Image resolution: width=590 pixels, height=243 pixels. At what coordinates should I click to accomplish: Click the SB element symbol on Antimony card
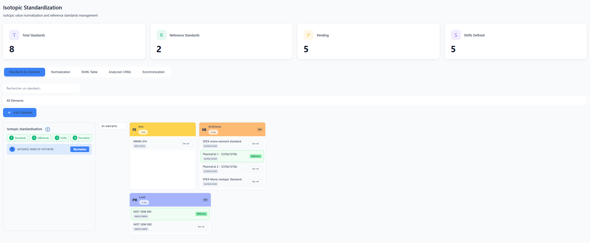[204, 129]
